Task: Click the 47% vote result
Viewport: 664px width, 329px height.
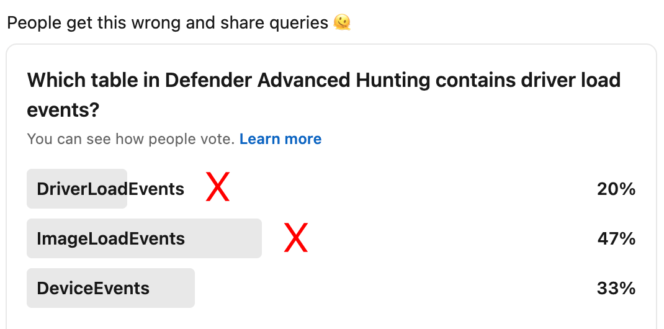Action: coord(616,239)
